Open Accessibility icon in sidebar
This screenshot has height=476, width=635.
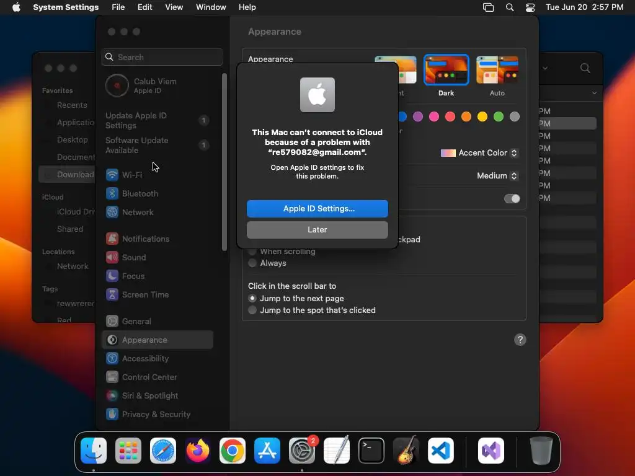pos(112,359)
